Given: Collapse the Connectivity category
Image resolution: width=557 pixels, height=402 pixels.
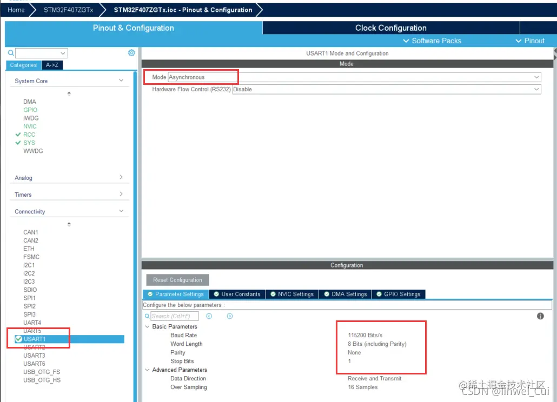Looking at the screenshot, I should (121, 211).
